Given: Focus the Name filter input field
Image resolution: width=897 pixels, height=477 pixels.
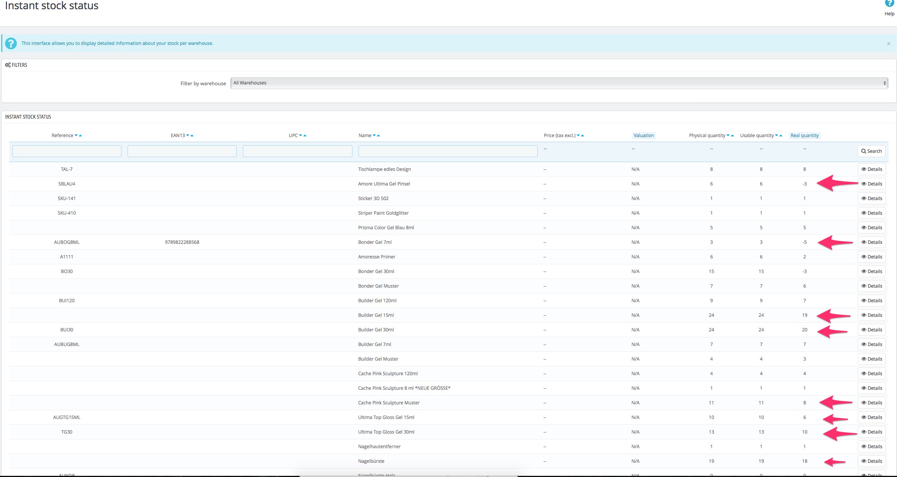Looking at the screenshot, I should click(x=448, y=151).
